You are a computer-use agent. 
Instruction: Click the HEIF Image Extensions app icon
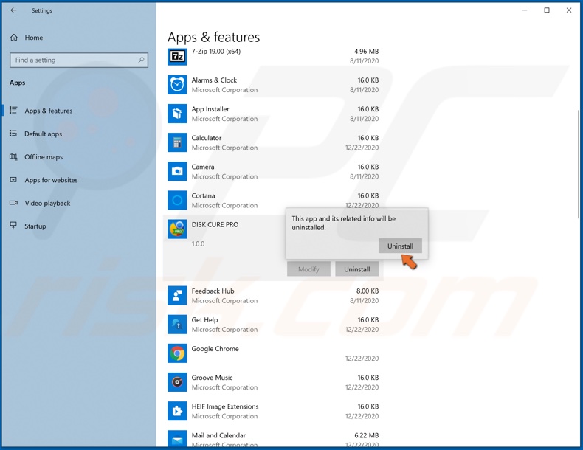click(177, 411)
